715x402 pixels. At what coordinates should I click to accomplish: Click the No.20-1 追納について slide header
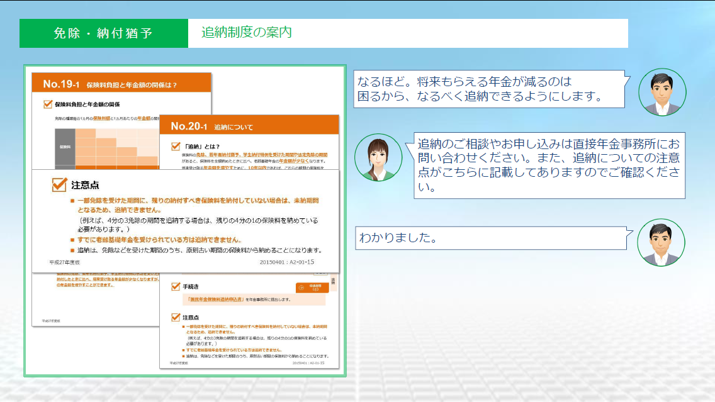pos(249,126)
